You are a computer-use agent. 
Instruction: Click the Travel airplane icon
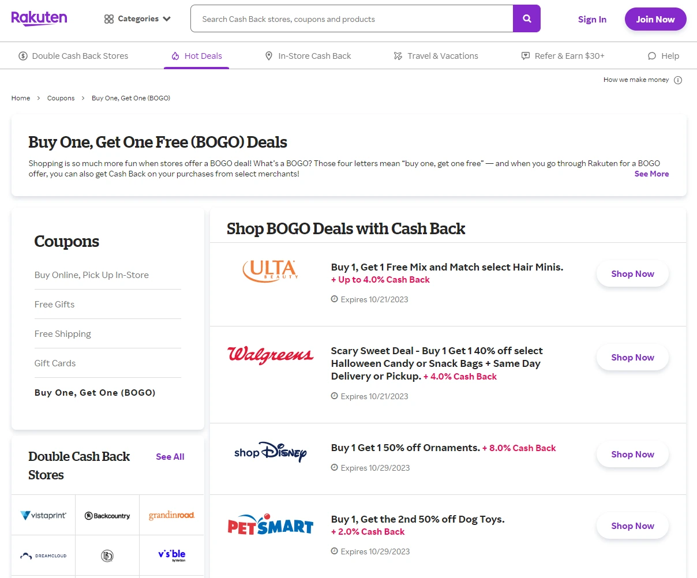tap(398, 56)
